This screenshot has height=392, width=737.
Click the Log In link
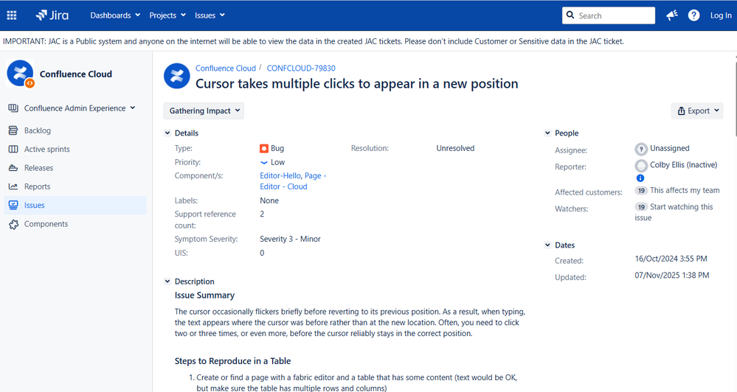[x=721, y=15]
